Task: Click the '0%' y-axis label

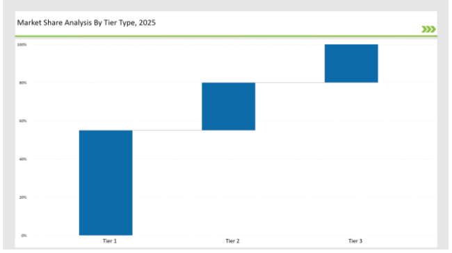Action: (24, 236)
